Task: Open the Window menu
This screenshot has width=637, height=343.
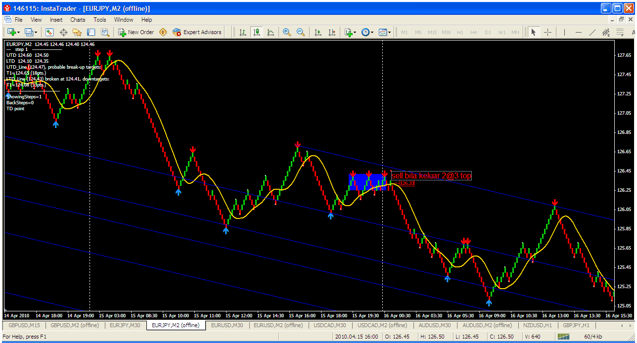Action: [124, 20]
